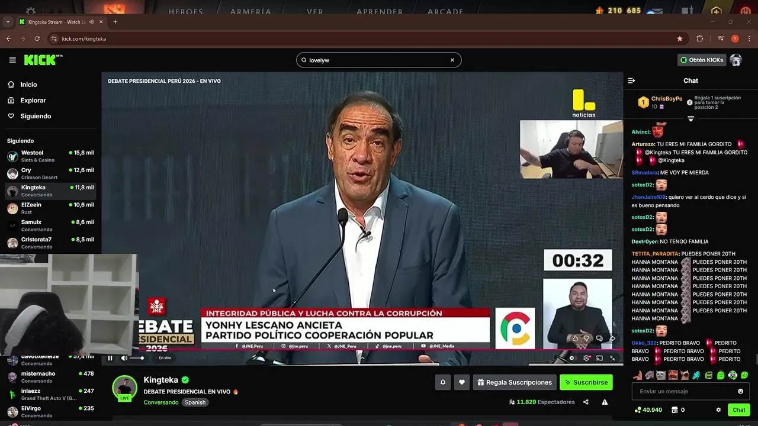Click Arturazo username in chat

[x=643, y=144]
